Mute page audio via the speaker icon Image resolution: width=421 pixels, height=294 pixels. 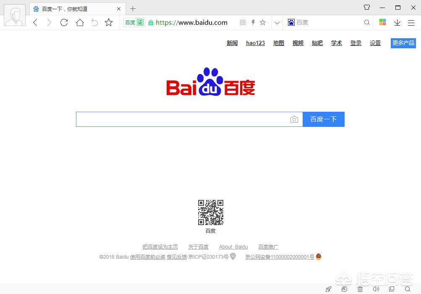pos(376,289)
